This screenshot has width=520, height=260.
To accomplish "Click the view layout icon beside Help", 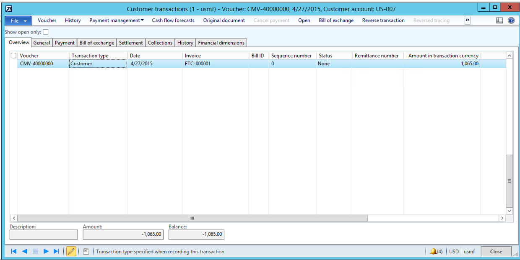I will coord(499,21).
